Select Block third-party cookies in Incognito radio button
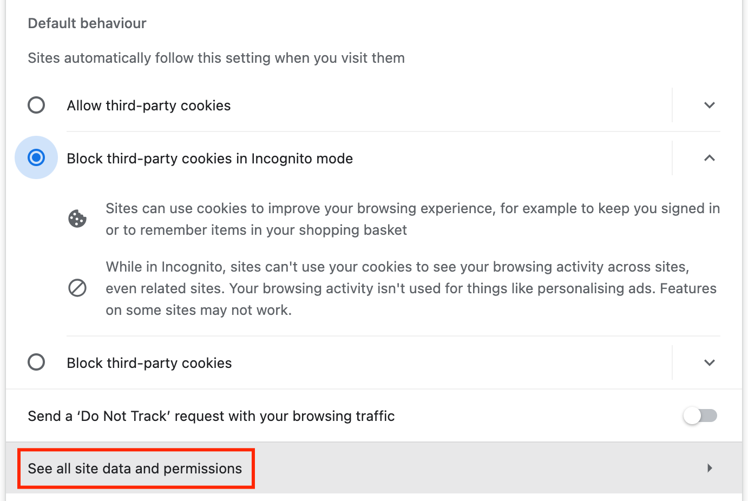This screenshot has height=501, width=748. pyautogui.click(x=36, y=157)
